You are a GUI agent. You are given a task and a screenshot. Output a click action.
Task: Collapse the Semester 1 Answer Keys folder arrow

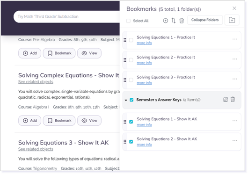(x=126, y=100)
